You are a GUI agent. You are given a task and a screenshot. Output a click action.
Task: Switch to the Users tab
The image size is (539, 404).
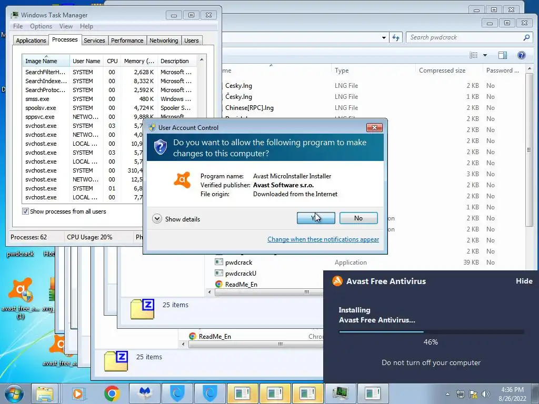click(x=191, y=41)
